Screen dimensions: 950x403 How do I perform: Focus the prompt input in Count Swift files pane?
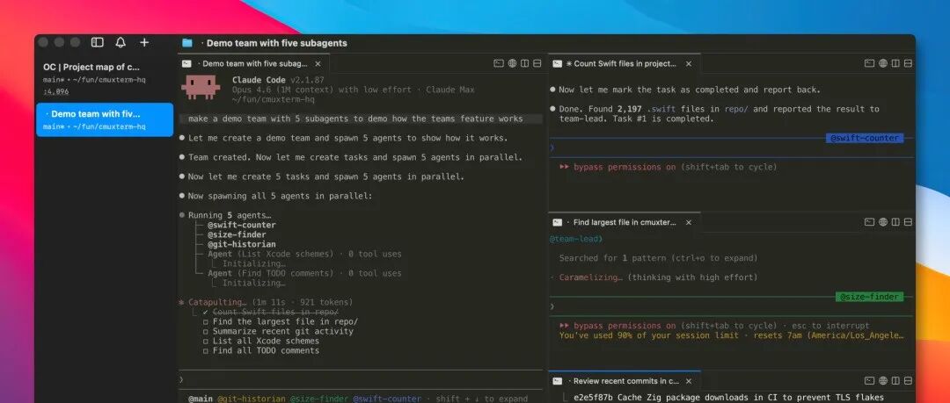(x=731, y=148)
